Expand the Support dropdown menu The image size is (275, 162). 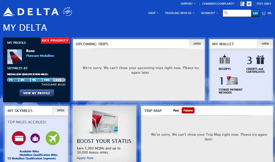pos(188,4)
